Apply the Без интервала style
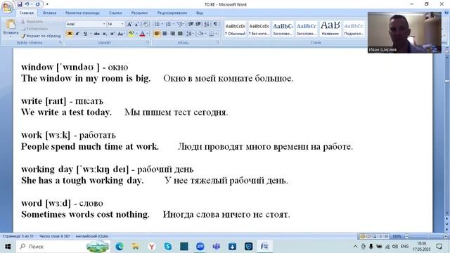450x253 pixels. tap(259, 29)
